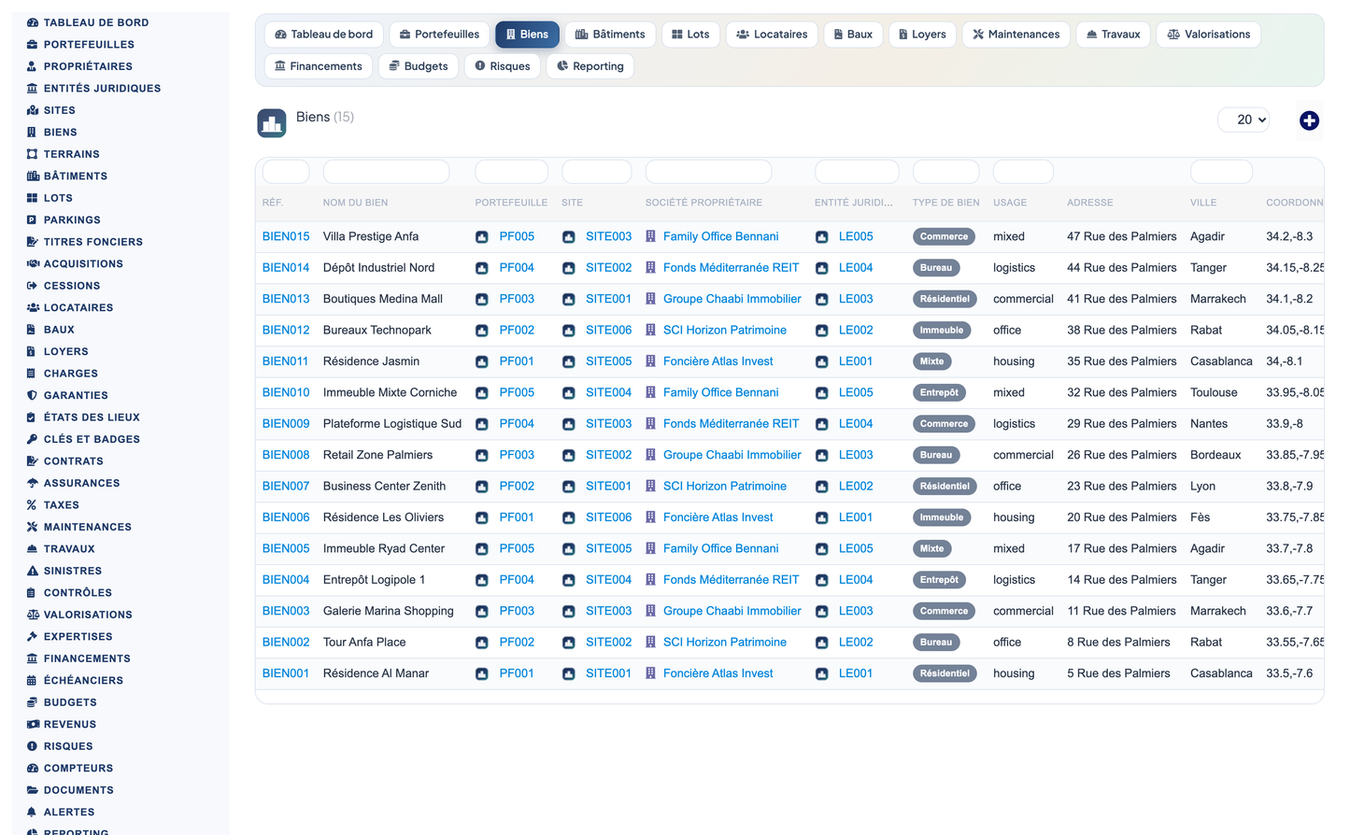Click the Biens header logo icon
1350x835 pixels.
pyautogui.click(x=272, y=123)
